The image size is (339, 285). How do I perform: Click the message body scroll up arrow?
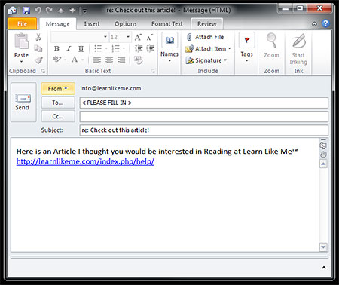[323, 164]
